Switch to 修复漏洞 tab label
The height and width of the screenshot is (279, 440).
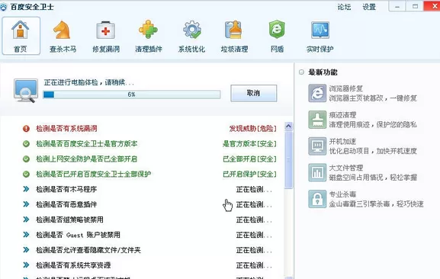click(x=106, y=49)
